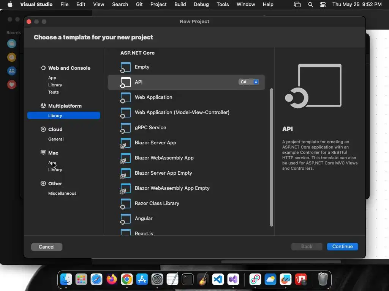Launch Firefox from the Dock
The image size is (389, 291).
pyautogui.click(x=112, y=279)
